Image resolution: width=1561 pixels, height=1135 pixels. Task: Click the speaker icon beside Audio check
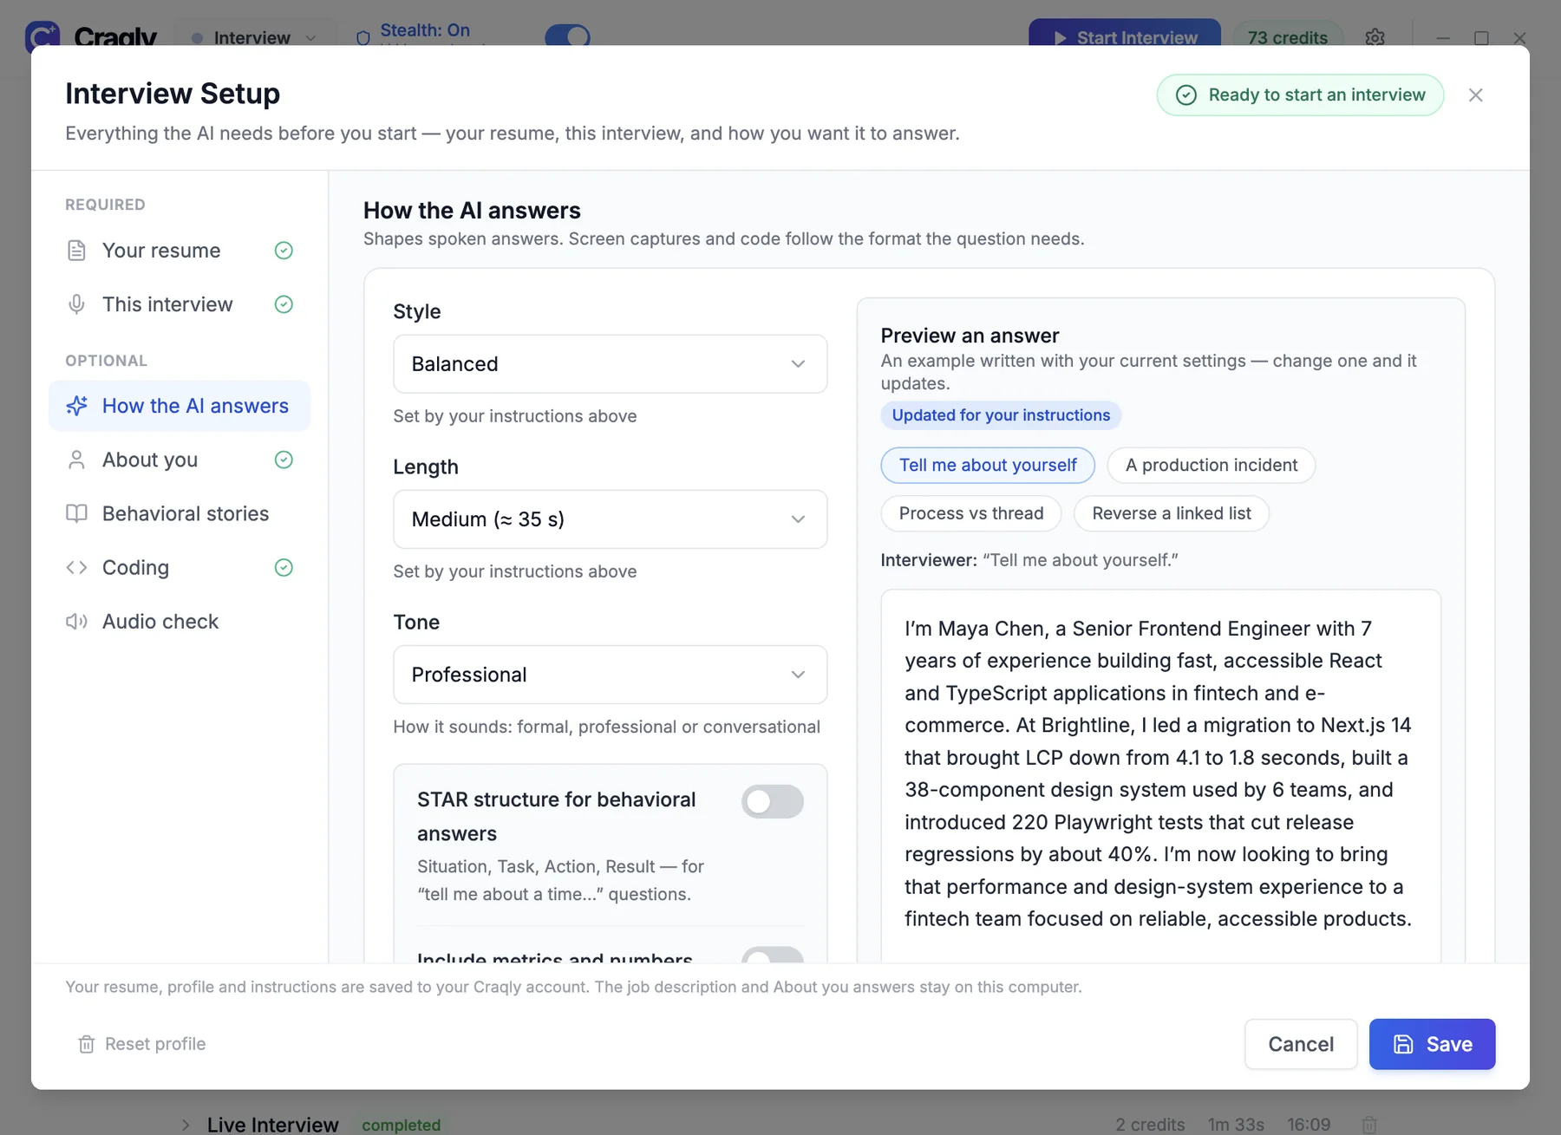click(76, 622)
